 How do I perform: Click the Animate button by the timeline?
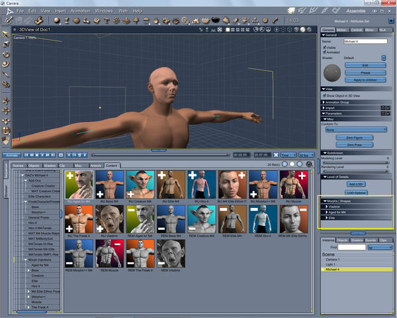(12, 155)
